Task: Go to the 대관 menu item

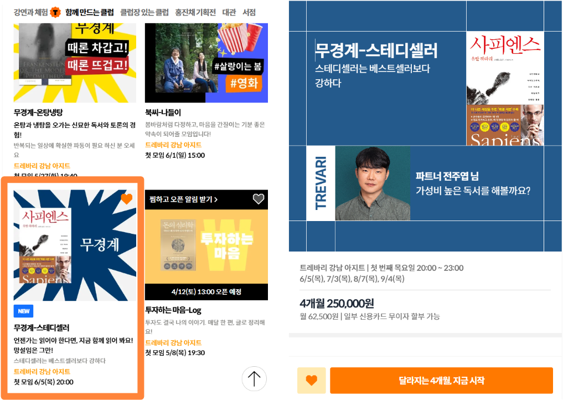Action: (x=229, y=12)
